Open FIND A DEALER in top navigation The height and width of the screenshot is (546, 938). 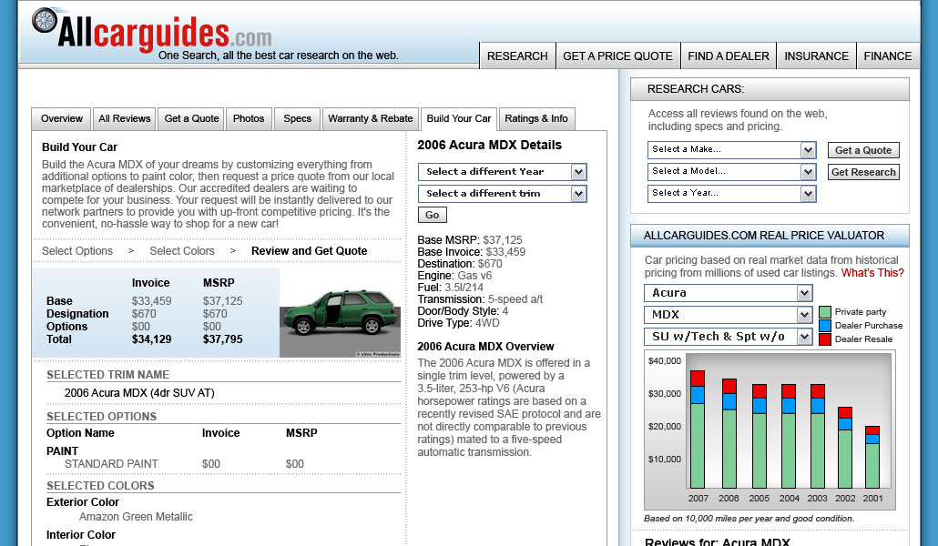[x=728, y=56]
